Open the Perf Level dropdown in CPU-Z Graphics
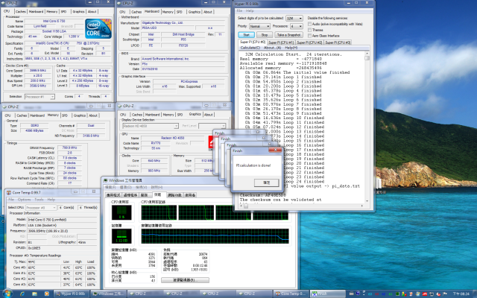 (x=212, y=126)
